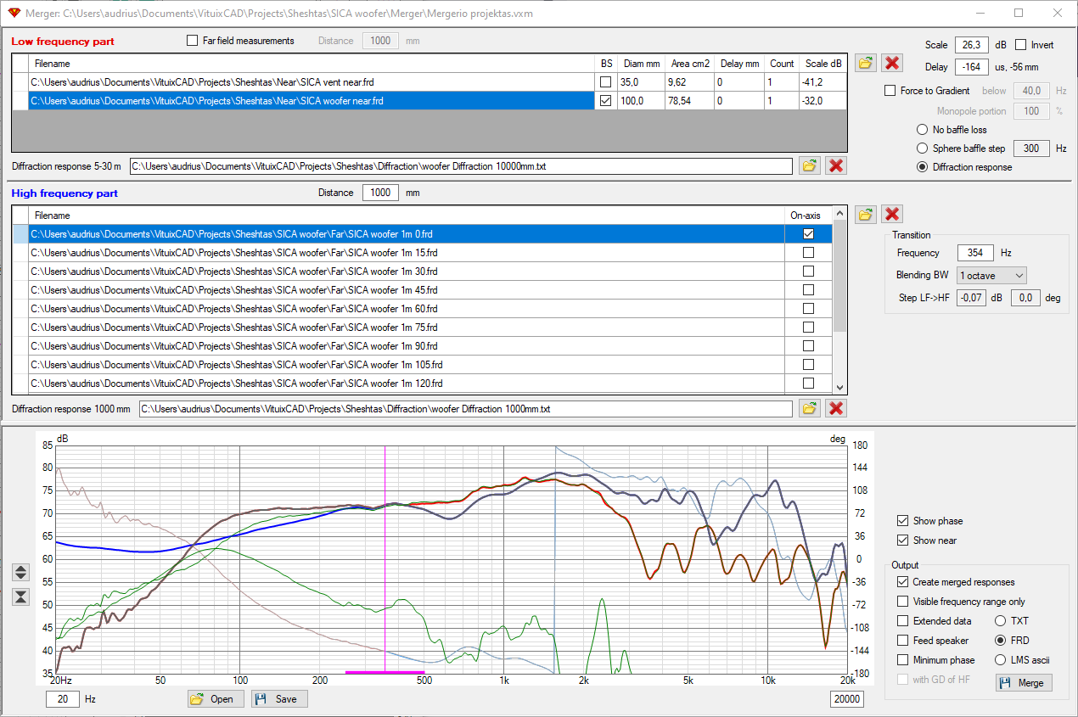Toggle Create merged responses checkbox
1078x717 pixels.
(902, 582)
